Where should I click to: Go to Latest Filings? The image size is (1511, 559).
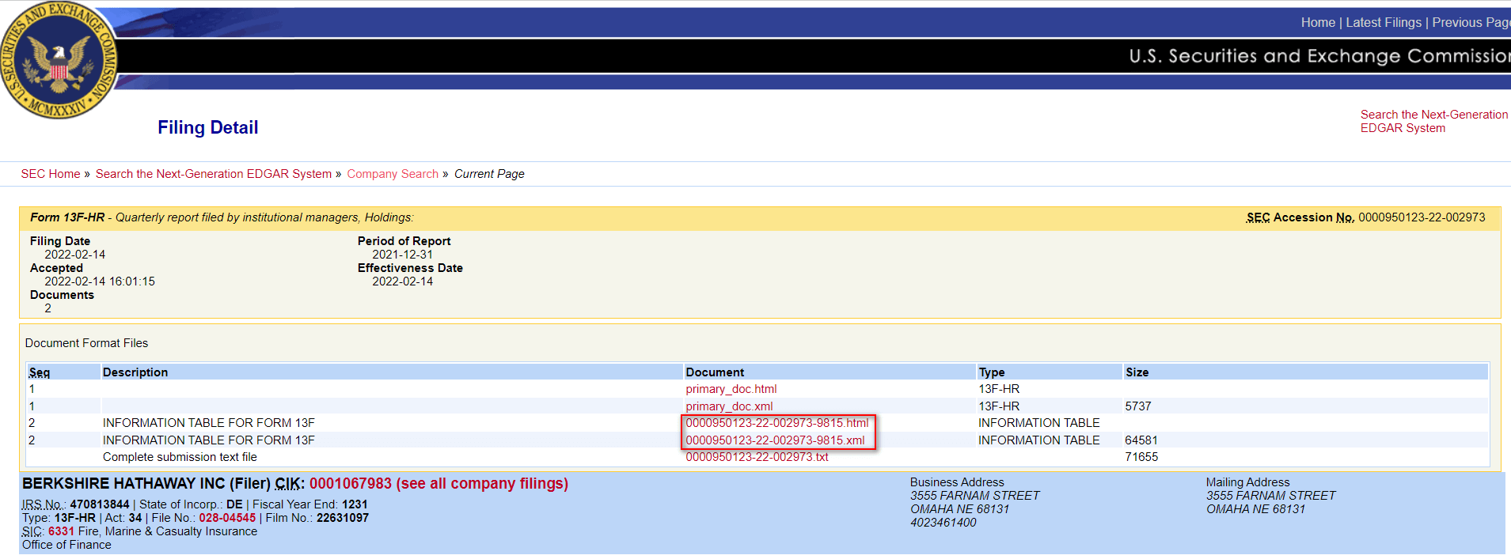(1384, 23)
